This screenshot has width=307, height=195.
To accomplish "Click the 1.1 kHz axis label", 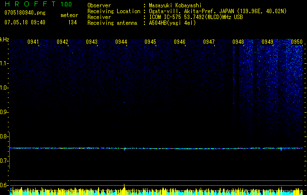I will 4,63.
